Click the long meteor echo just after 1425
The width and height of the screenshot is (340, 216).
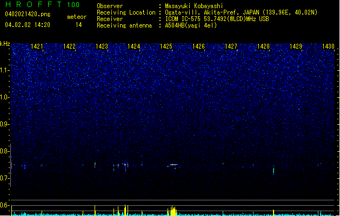[x=173, y=166]
